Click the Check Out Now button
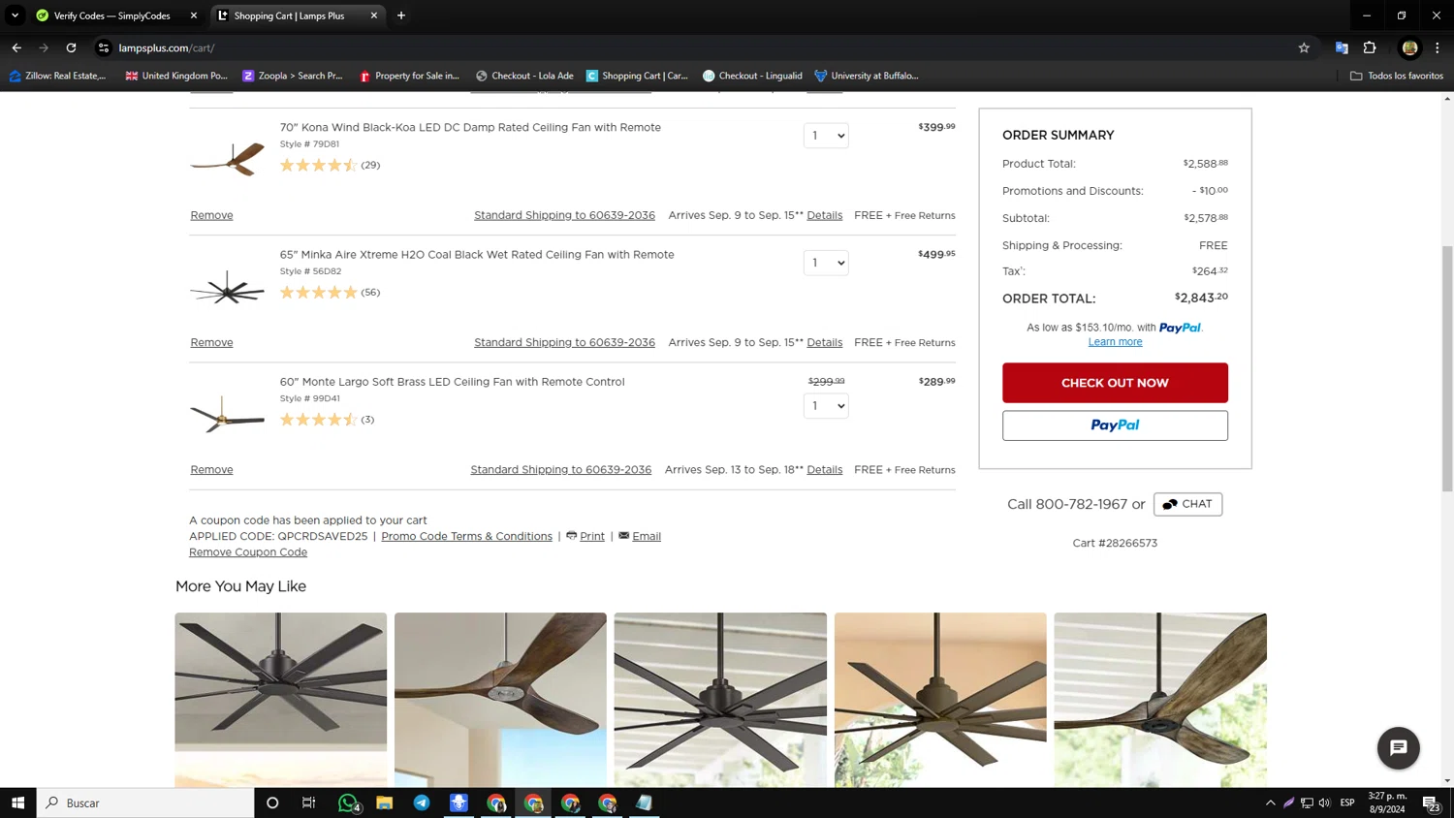 [x=1115, y=383]
